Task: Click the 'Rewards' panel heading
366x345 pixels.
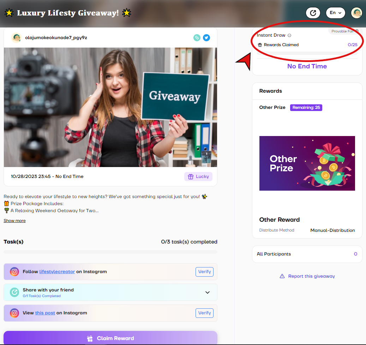Action: (271, 91)
